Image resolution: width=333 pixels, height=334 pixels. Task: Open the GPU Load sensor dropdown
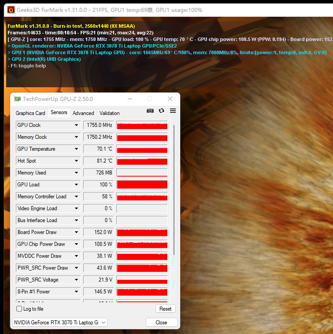tap(76, 185)
